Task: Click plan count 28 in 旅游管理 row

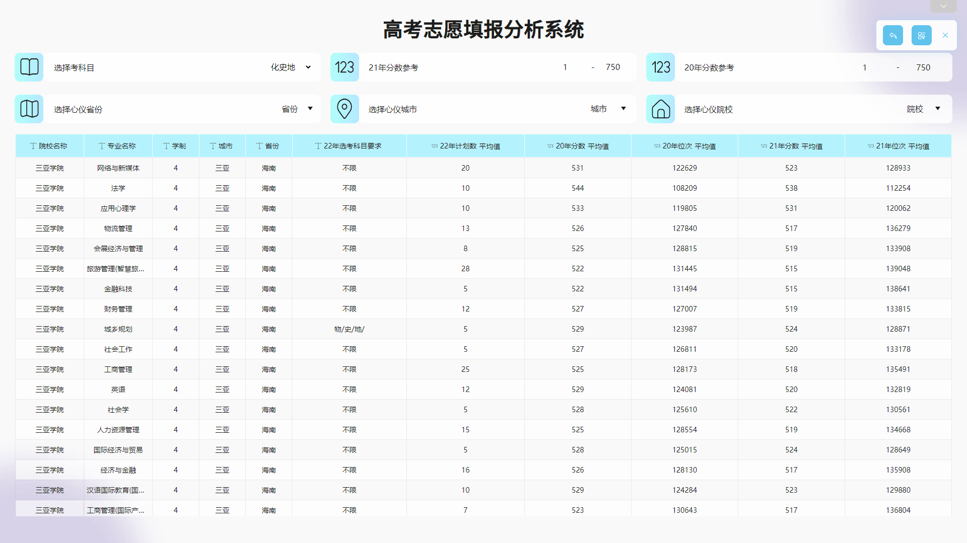Action: pyautogui.click(x=465, y=269)
